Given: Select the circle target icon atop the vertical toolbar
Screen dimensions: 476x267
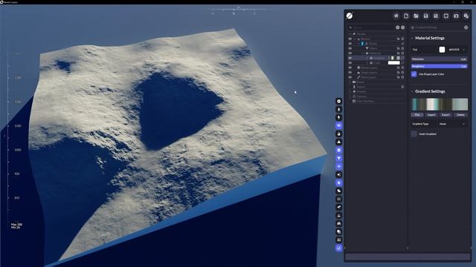Looking at the screenshot, I should (x=339, y=101).
